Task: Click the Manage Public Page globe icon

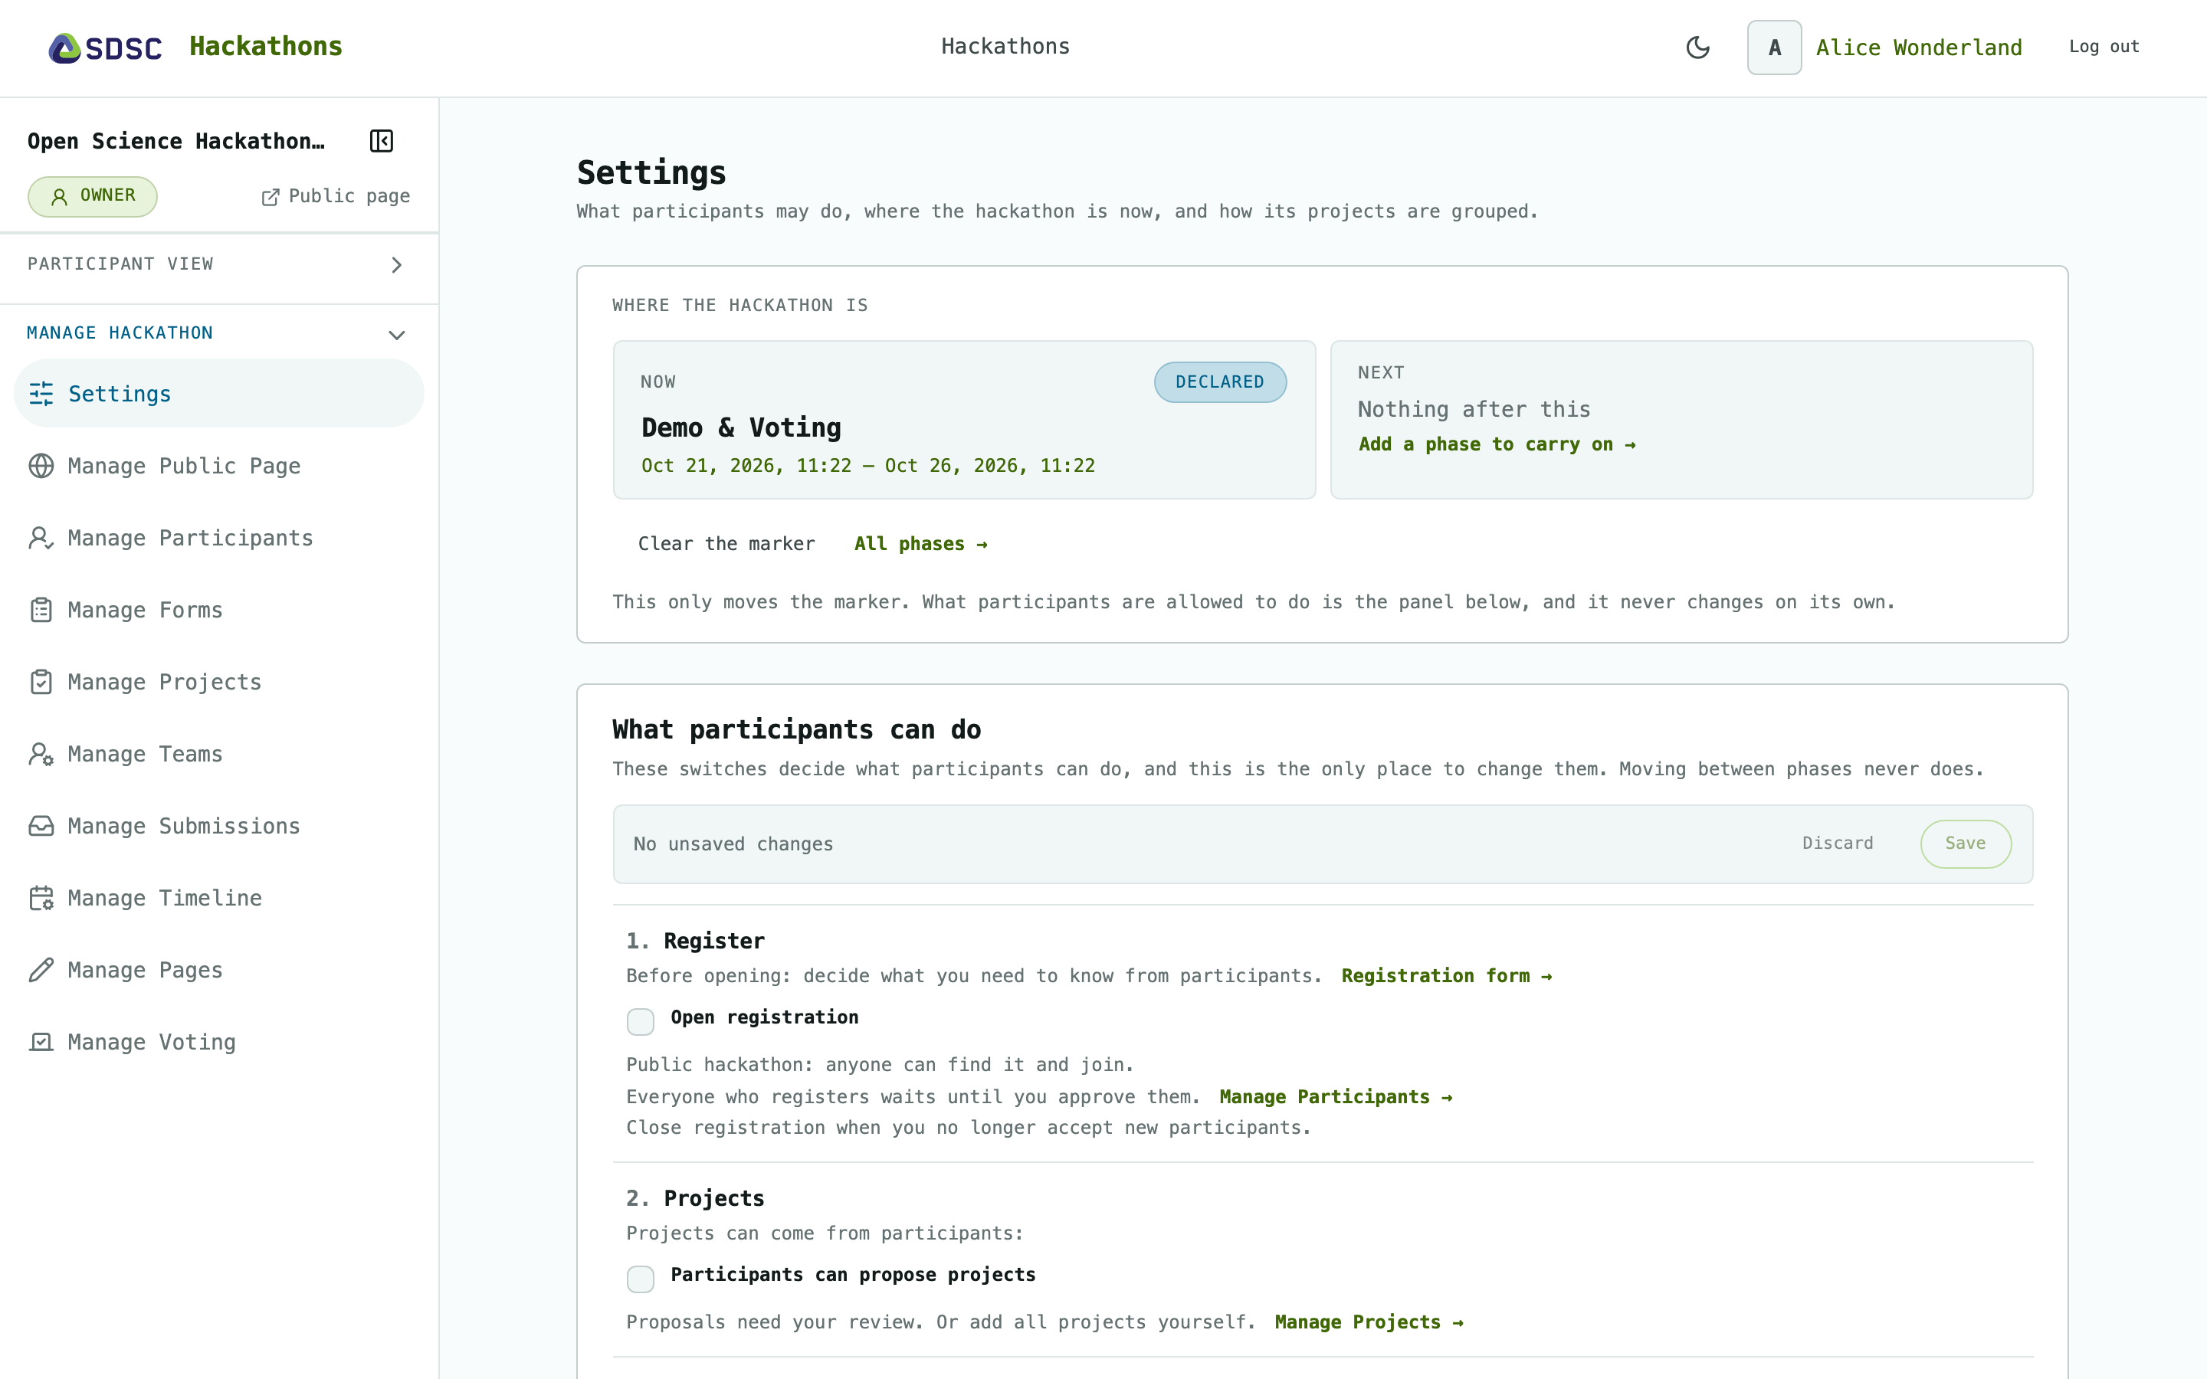Action: coord(41,466)
